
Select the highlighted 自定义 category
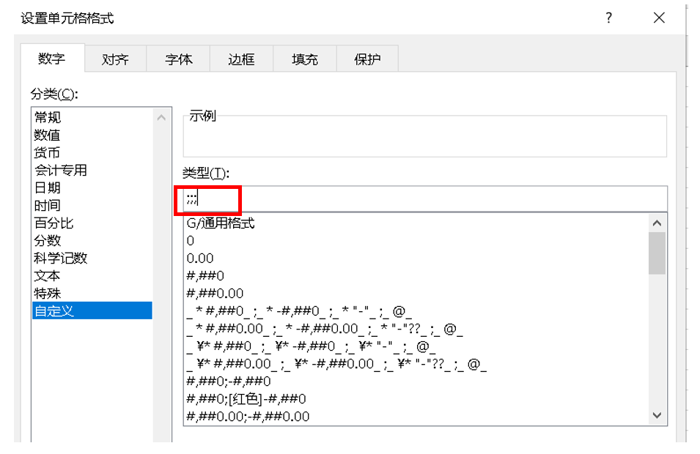click(92, 310)
